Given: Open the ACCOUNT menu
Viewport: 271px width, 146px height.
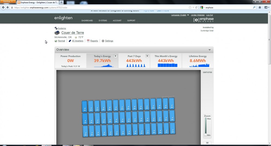Looking at the screenshot, I should click(x=117, y=21).
